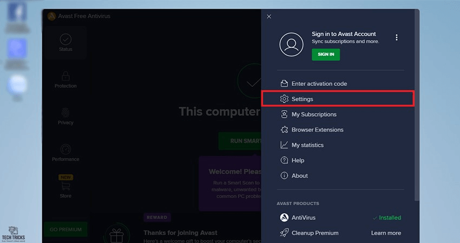The width and height of the screenshot is (460, 243).
Task: Open the Store cart in sidebar
Action: point(65,190)
